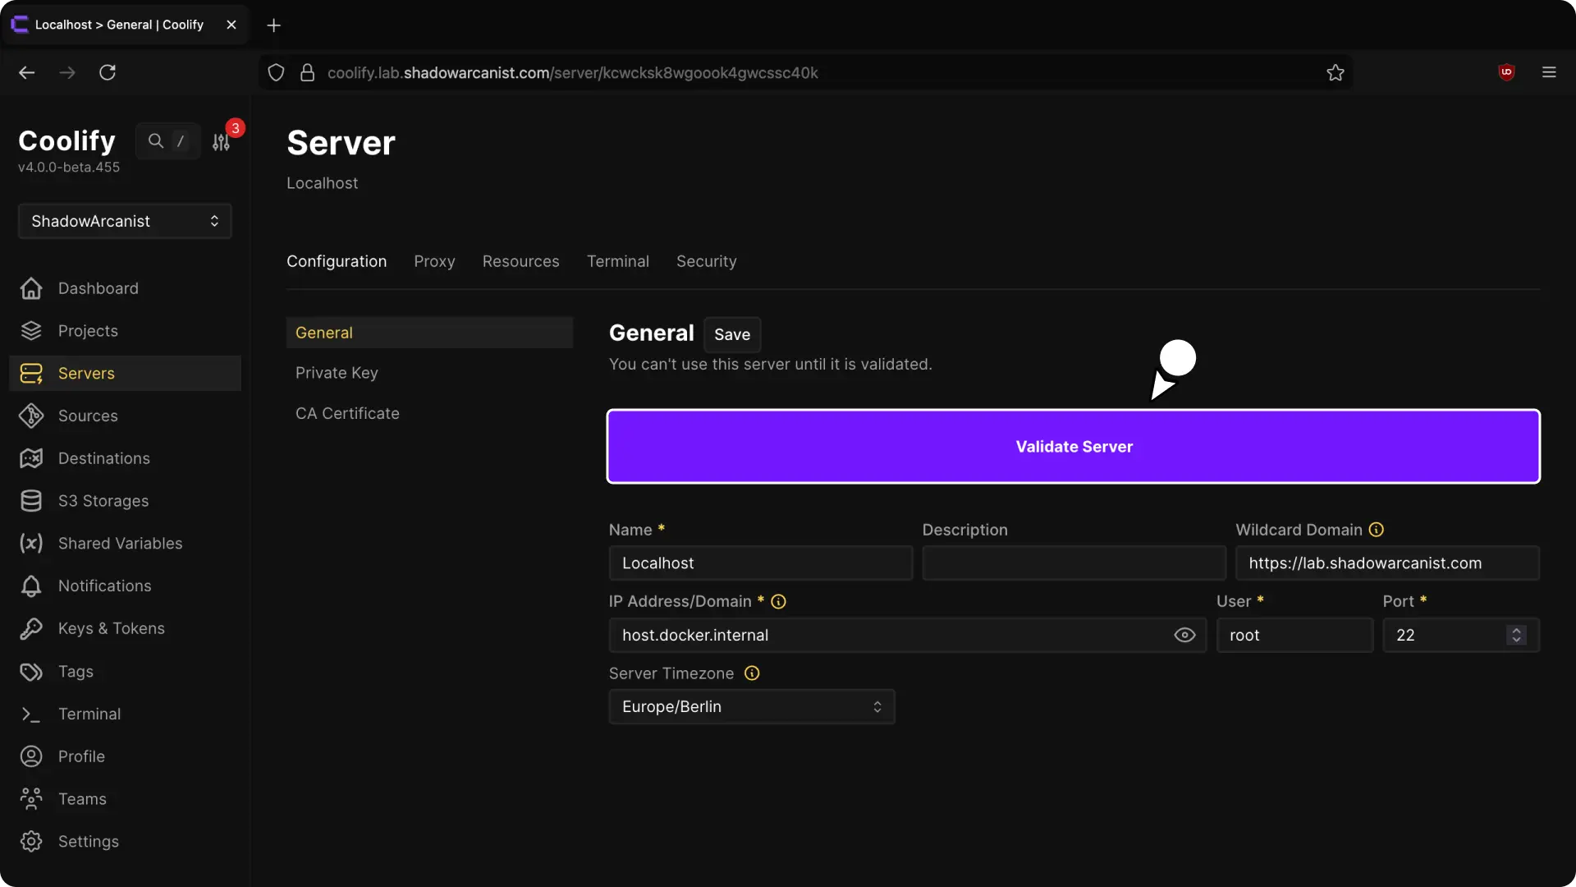Open the ShadowArcanist team selector
The image size is (1576, 887).
[124, 220]
